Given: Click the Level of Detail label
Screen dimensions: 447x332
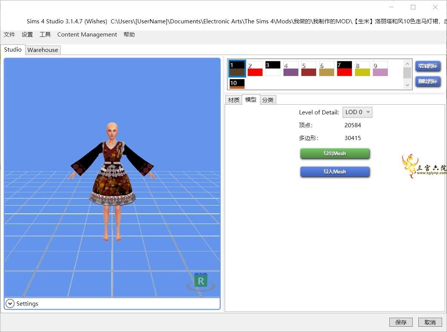Looking at the screenshot, I should (319, 113).
